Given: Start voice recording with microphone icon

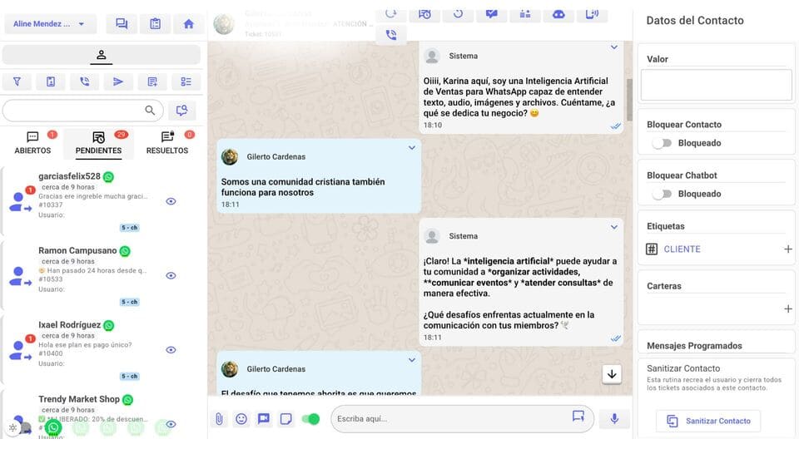Looking at the screenshot, I should pos(614,419).
